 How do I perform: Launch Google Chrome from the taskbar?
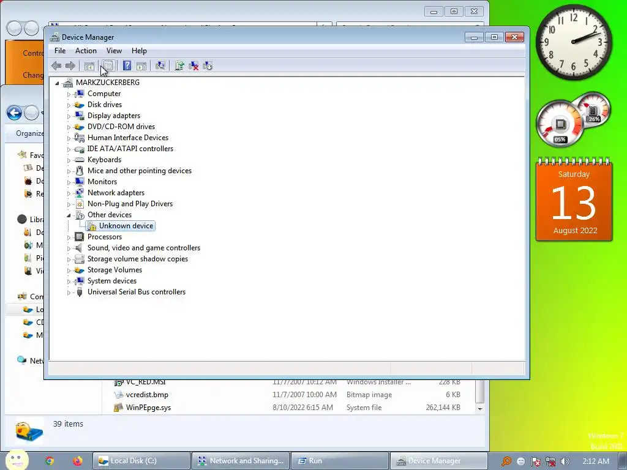click(50, 461)
